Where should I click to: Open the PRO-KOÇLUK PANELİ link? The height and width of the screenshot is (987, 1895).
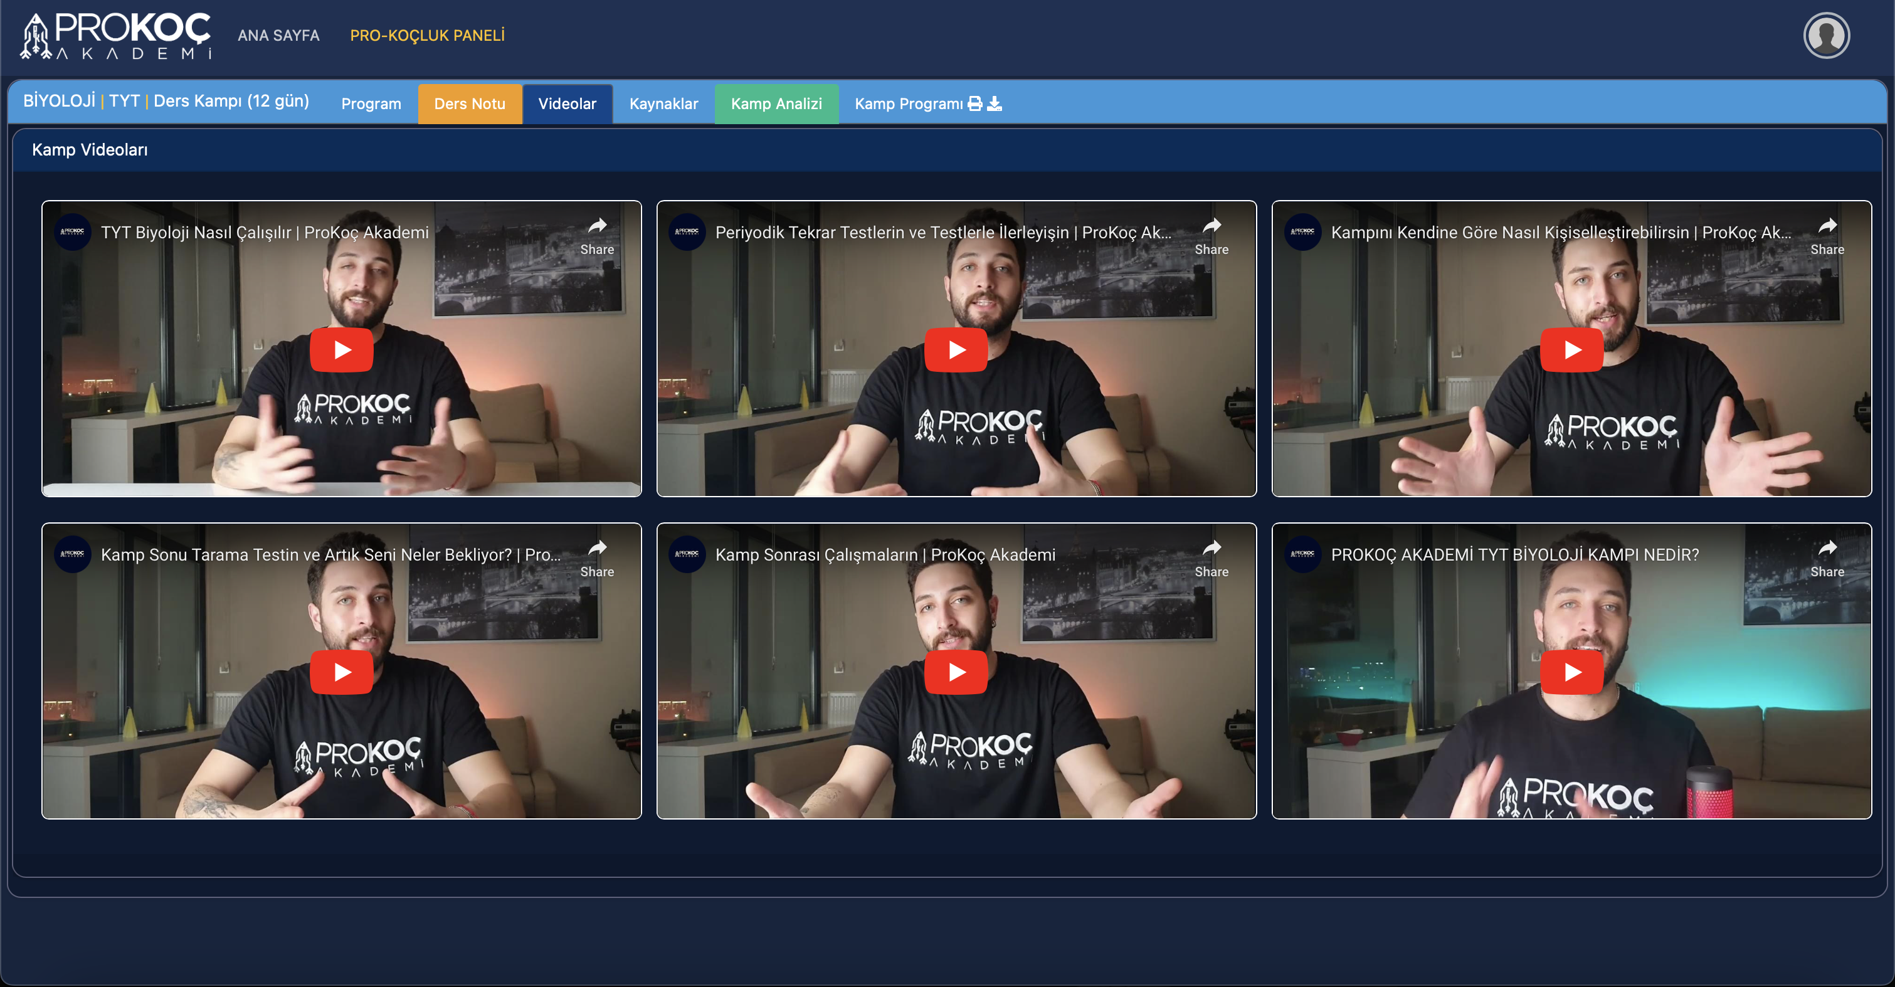click(426, 35)
